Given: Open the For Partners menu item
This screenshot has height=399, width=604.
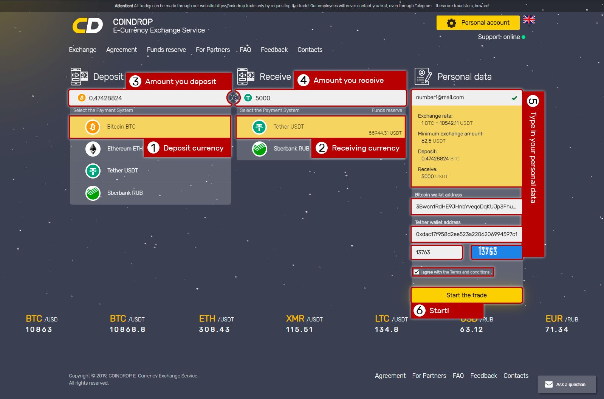Looking at the screenshot, I should coord(213,50).
